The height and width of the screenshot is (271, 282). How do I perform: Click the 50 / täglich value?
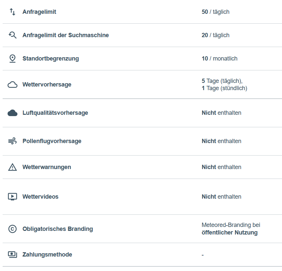coord(216,12)
